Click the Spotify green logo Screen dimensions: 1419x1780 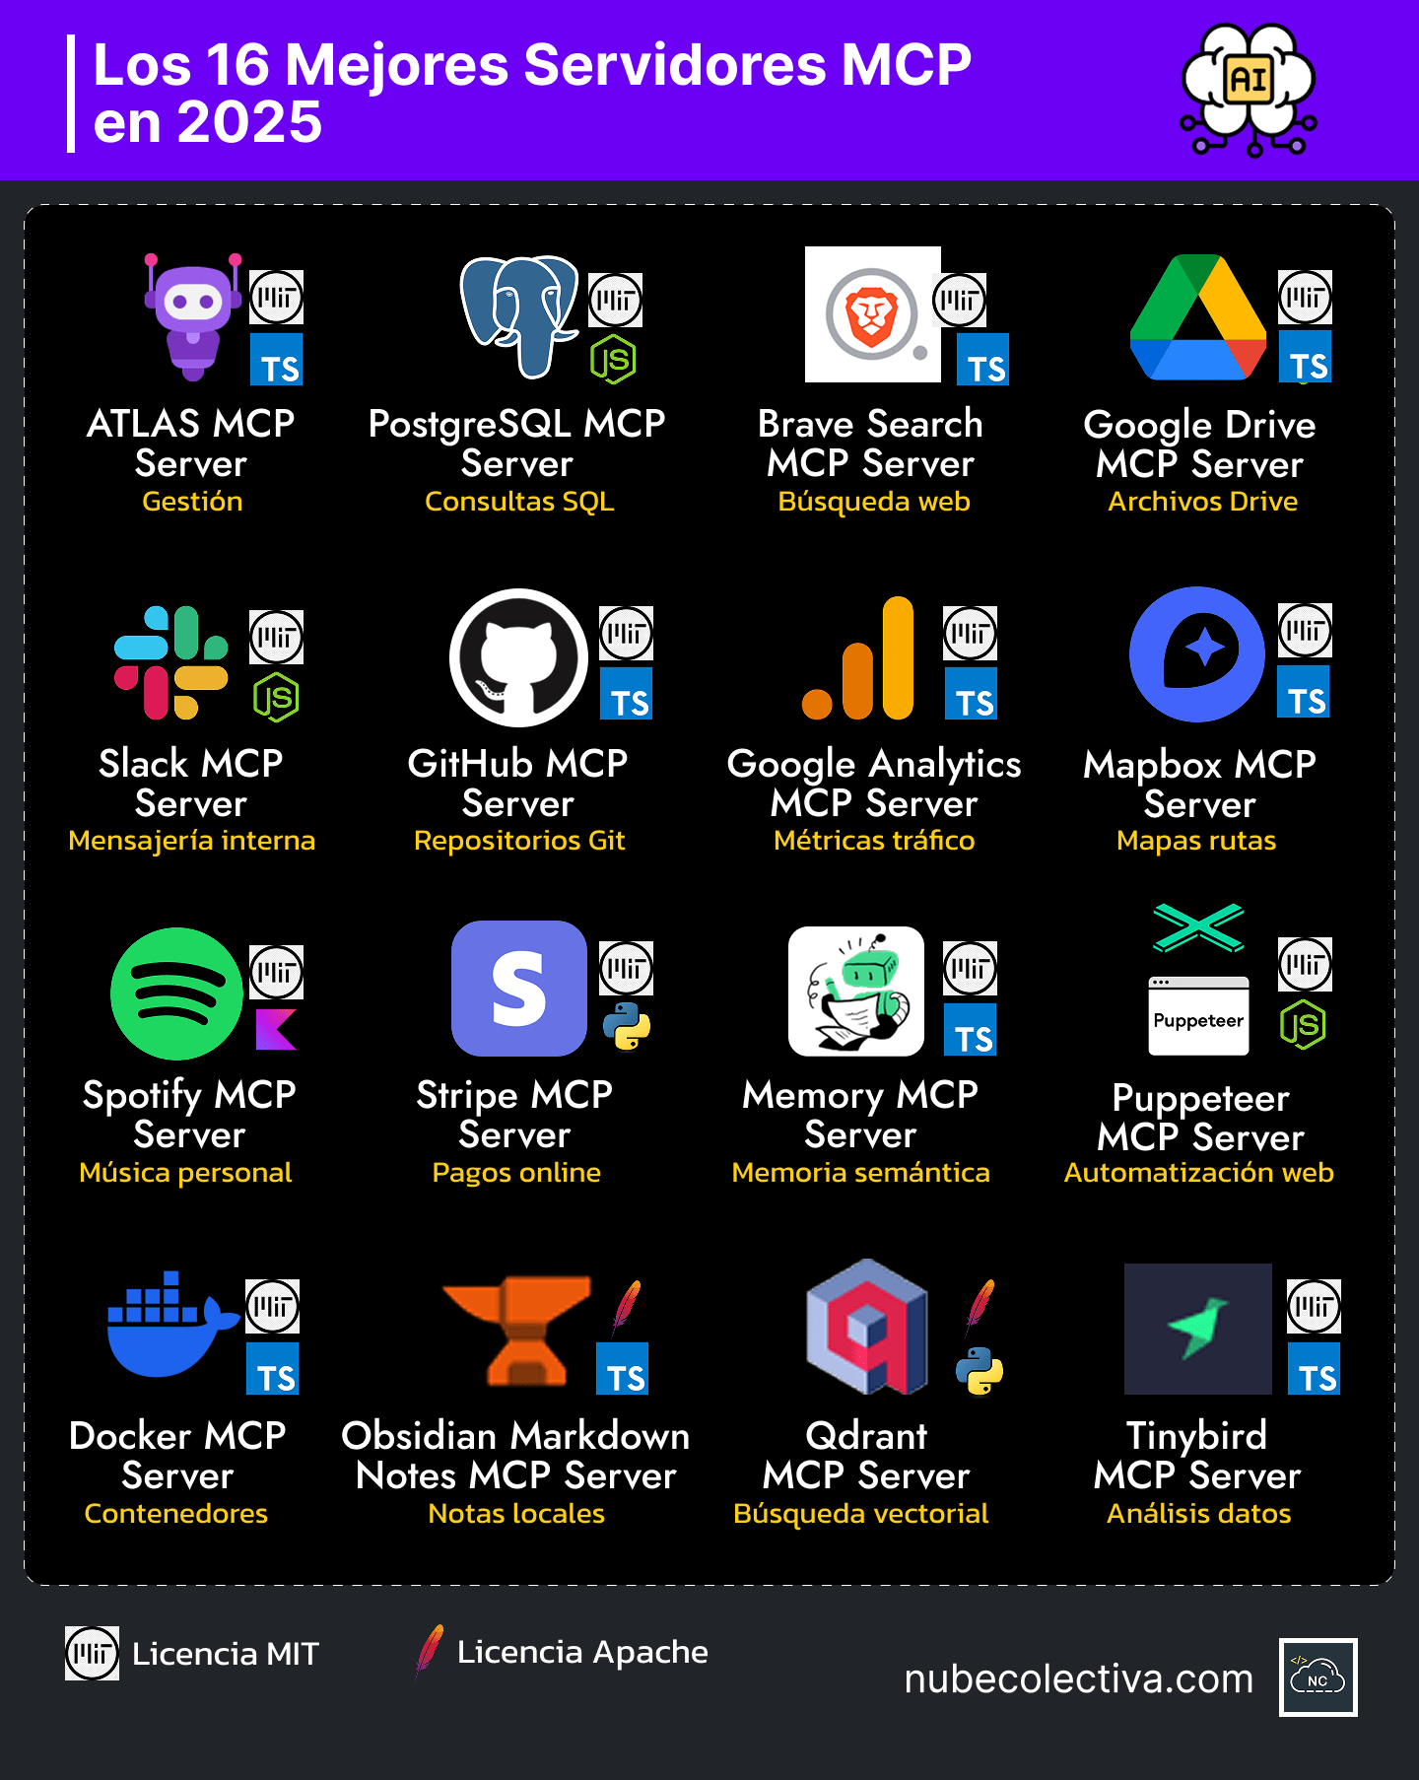pos(176,993)
